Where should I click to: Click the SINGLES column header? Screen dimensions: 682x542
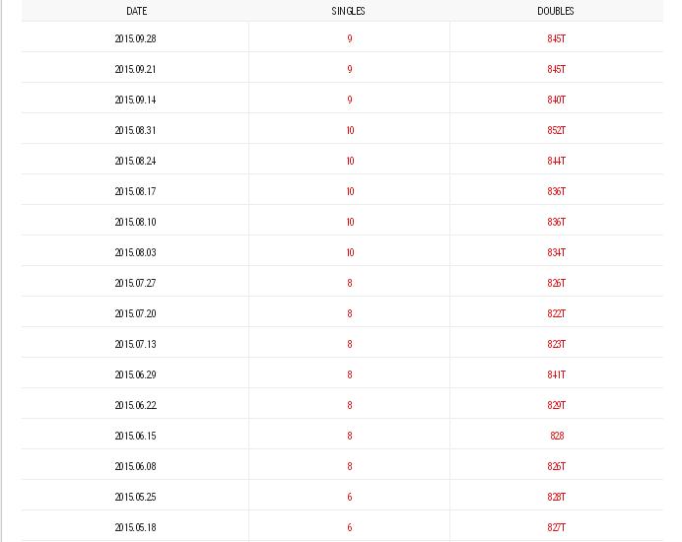[349, 11]
